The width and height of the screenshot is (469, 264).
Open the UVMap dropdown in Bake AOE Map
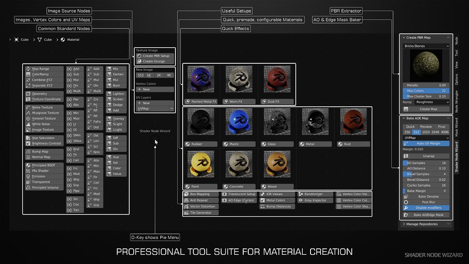click(x=426, y=137)
